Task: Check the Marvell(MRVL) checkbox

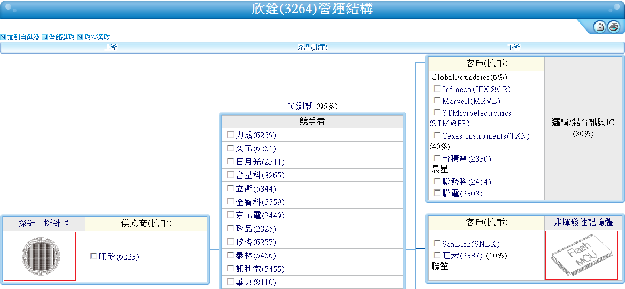Action: point(437,101)
